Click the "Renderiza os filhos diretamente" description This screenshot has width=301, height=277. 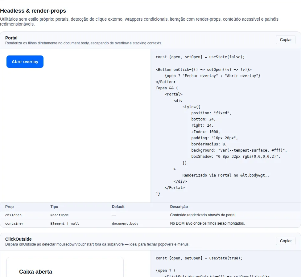[84, 43]
